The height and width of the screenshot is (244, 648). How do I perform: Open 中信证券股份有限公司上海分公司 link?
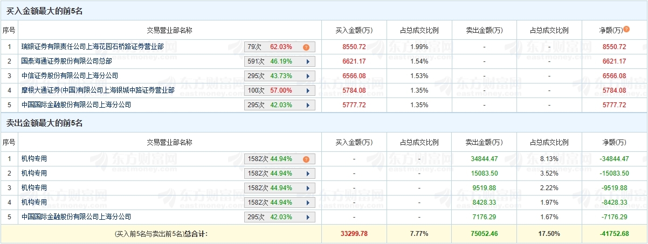tap(70, 76)
